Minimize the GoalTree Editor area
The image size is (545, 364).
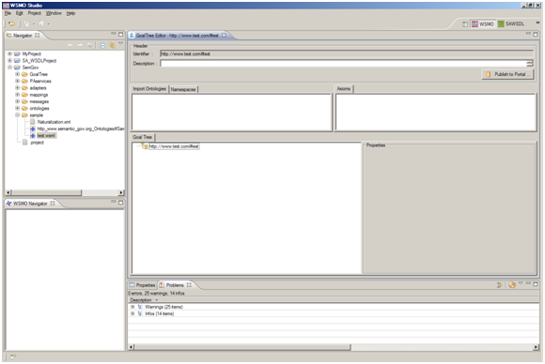pyautogui.click(x=528, y=34)
